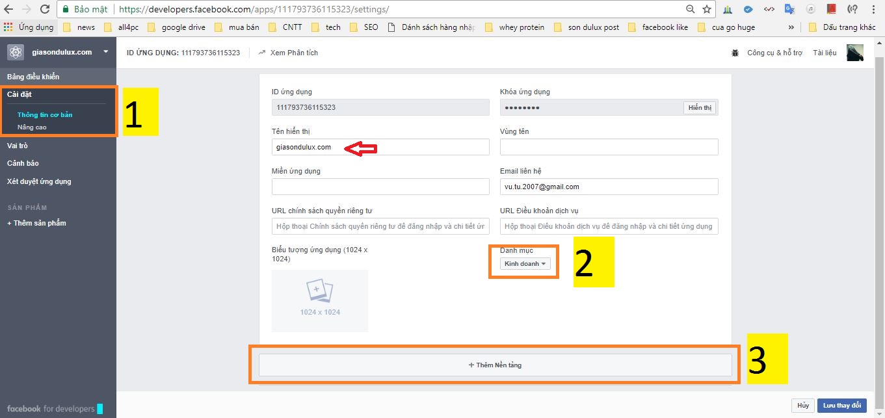Click the Ứng dụng apps grid icon
The image size is (885, 418).
click(x=8, y=27)
